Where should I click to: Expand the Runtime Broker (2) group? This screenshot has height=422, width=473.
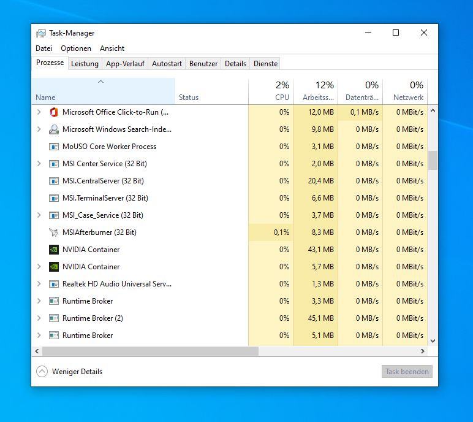[39, 318]
